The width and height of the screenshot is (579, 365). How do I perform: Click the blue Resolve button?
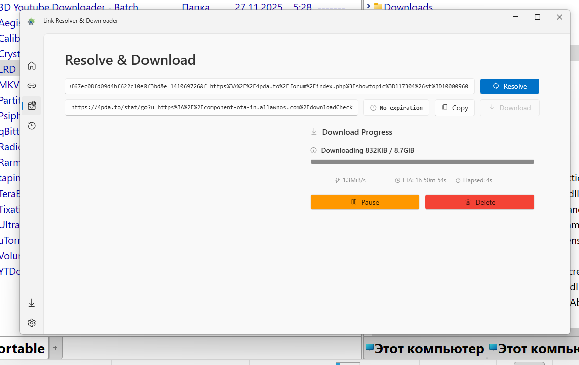pyautogui.click(x=510, y=86)
